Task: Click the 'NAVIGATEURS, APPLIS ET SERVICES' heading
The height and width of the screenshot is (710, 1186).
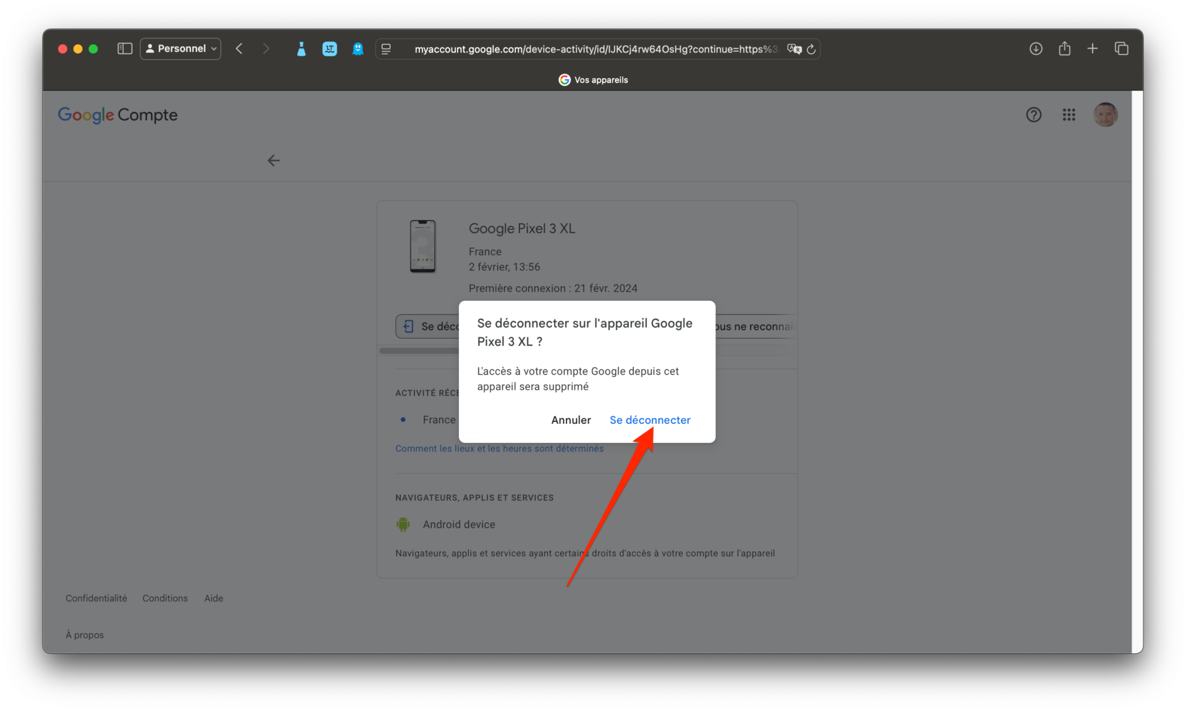Action: click(x=474, y=497)
